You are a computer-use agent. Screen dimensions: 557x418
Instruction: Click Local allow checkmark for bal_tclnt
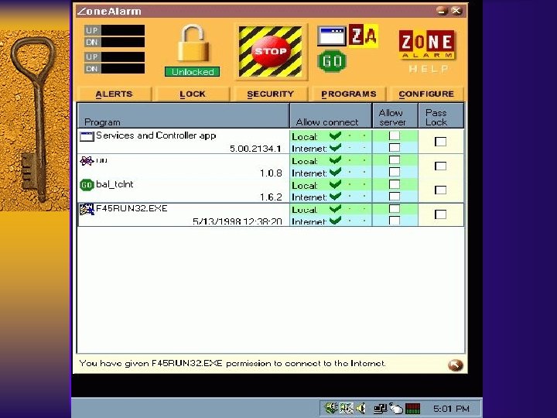tap(335, 184)
